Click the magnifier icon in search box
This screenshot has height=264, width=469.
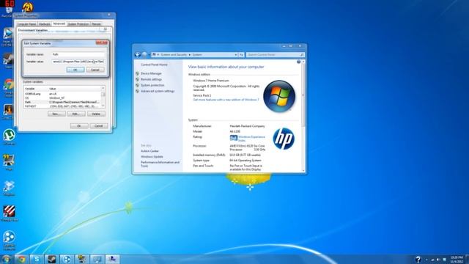pyautogui.click(x=302, y=55)
